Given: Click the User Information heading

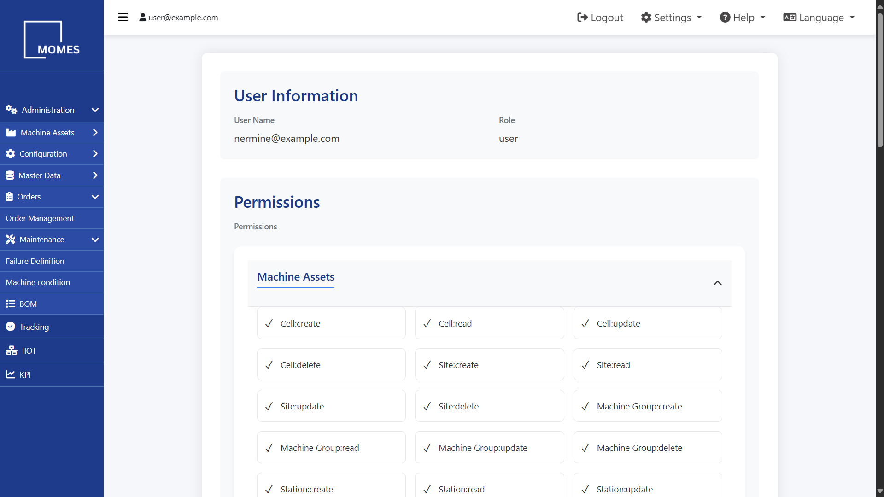Looking at the screenshot, I should (296, 96).
